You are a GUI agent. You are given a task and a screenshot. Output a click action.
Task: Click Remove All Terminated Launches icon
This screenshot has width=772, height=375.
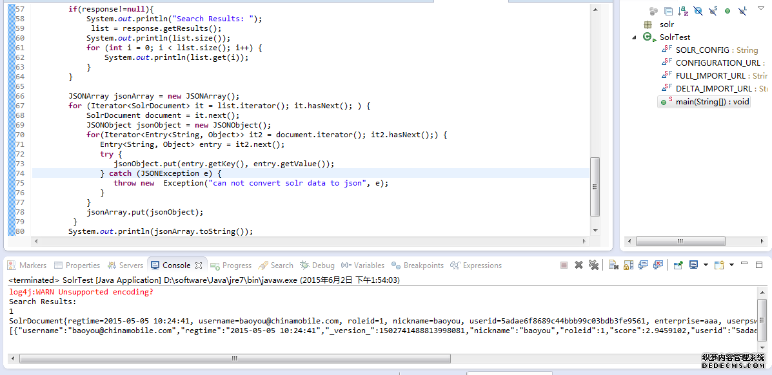click(x=593, y=265)
